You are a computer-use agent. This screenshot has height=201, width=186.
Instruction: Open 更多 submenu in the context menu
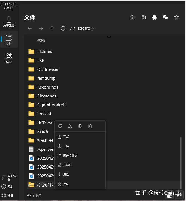66,184
